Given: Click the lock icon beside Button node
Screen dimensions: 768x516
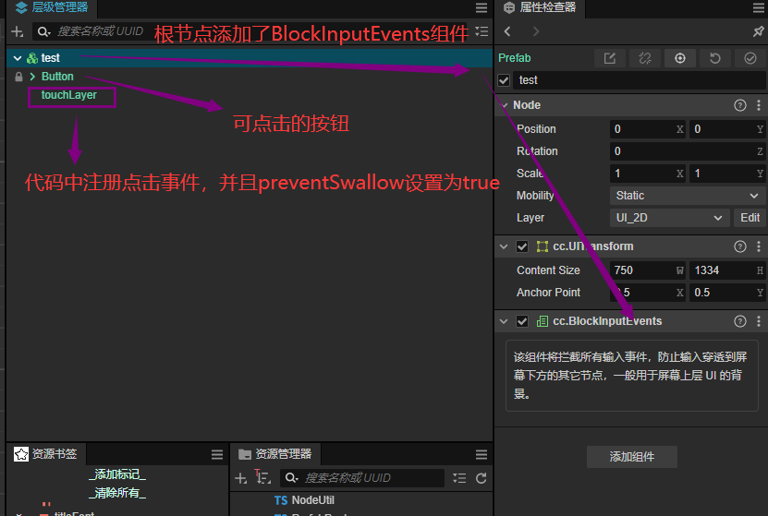Looking at the screenshot, I should (x=18, y=77).
